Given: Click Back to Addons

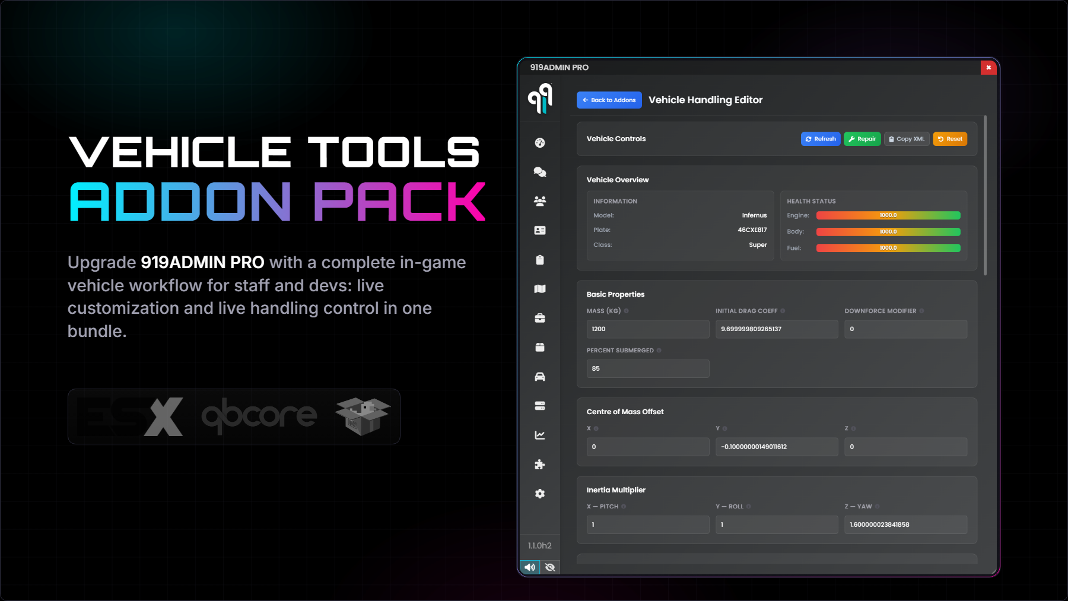Looking at the screenshot, I should tap(609, 100).
